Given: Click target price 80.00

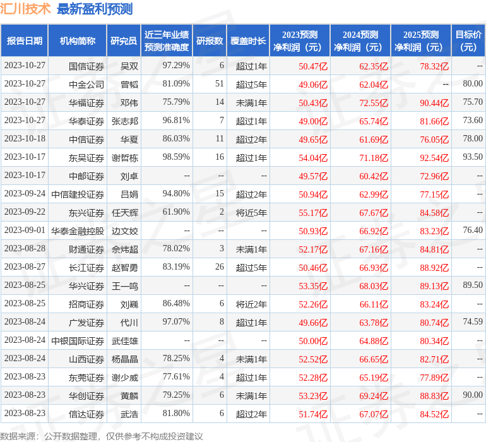Looking at the screenshot, I should 473,84.
